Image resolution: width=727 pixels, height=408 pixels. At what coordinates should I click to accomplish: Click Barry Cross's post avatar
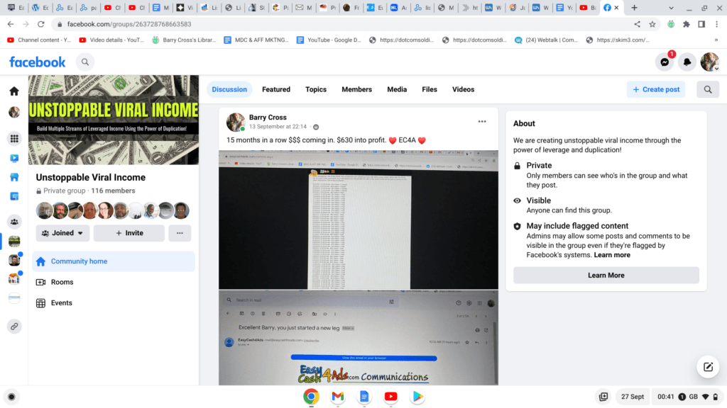(236, 122)
